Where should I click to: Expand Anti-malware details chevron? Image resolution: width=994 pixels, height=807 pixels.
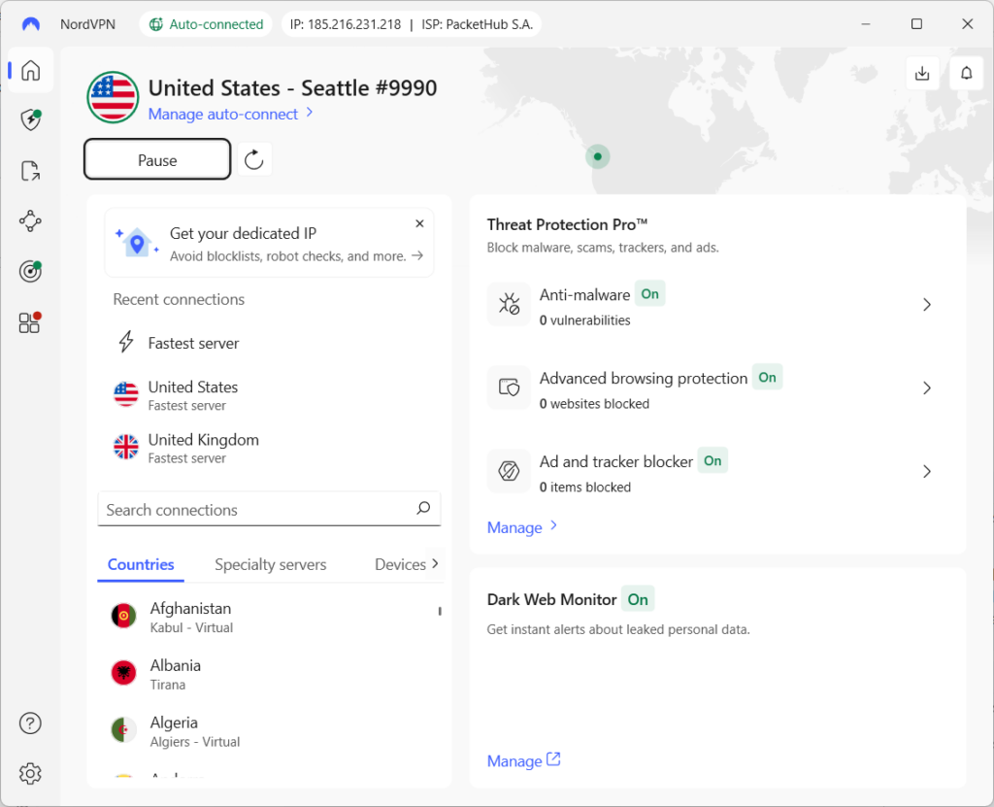point(926,305)
